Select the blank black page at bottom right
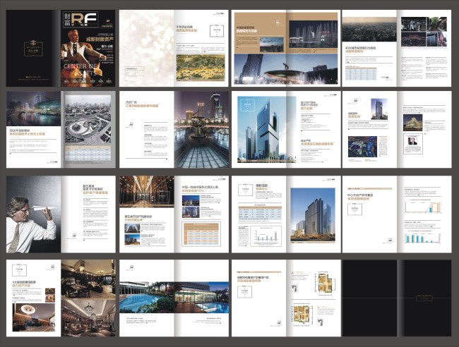Screen dimensions: 459x347 tap(397, 297)
